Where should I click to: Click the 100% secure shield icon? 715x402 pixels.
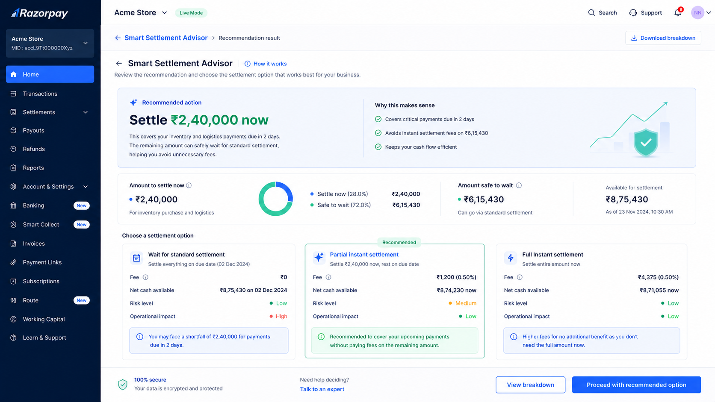tap(123, 384)
